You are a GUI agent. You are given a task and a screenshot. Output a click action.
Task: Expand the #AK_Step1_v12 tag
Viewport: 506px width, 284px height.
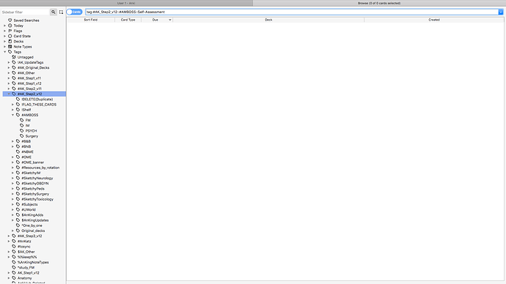[9, 83]
